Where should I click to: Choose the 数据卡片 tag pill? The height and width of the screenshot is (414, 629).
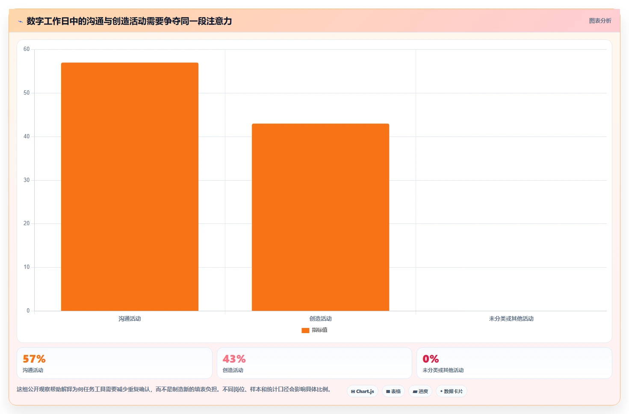[452, 391]
